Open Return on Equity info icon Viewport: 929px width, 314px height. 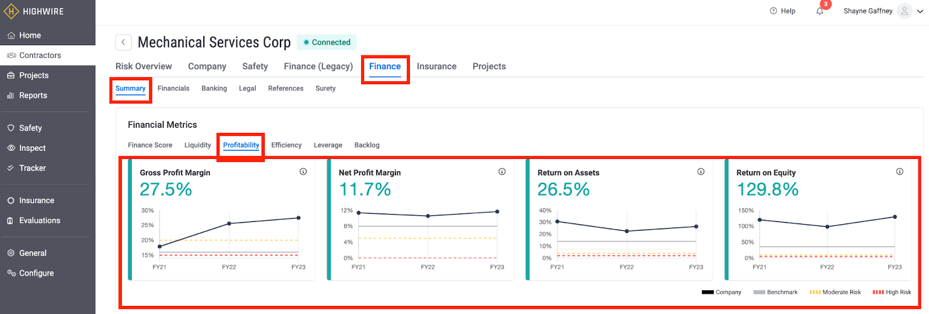coord(899,172)
